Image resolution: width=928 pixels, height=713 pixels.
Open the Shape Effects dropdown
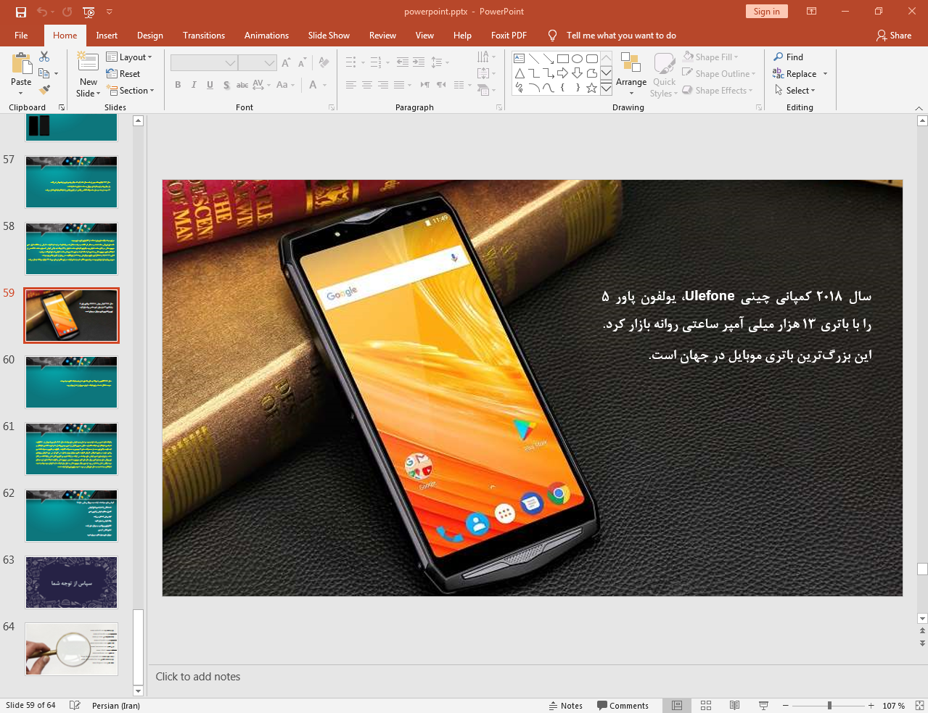[718, 90]
